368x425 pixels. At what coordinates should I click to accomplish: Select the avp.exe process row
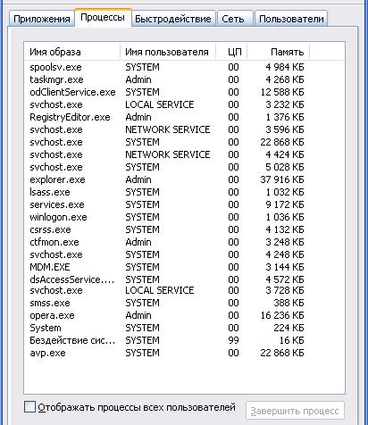[167, 353]
